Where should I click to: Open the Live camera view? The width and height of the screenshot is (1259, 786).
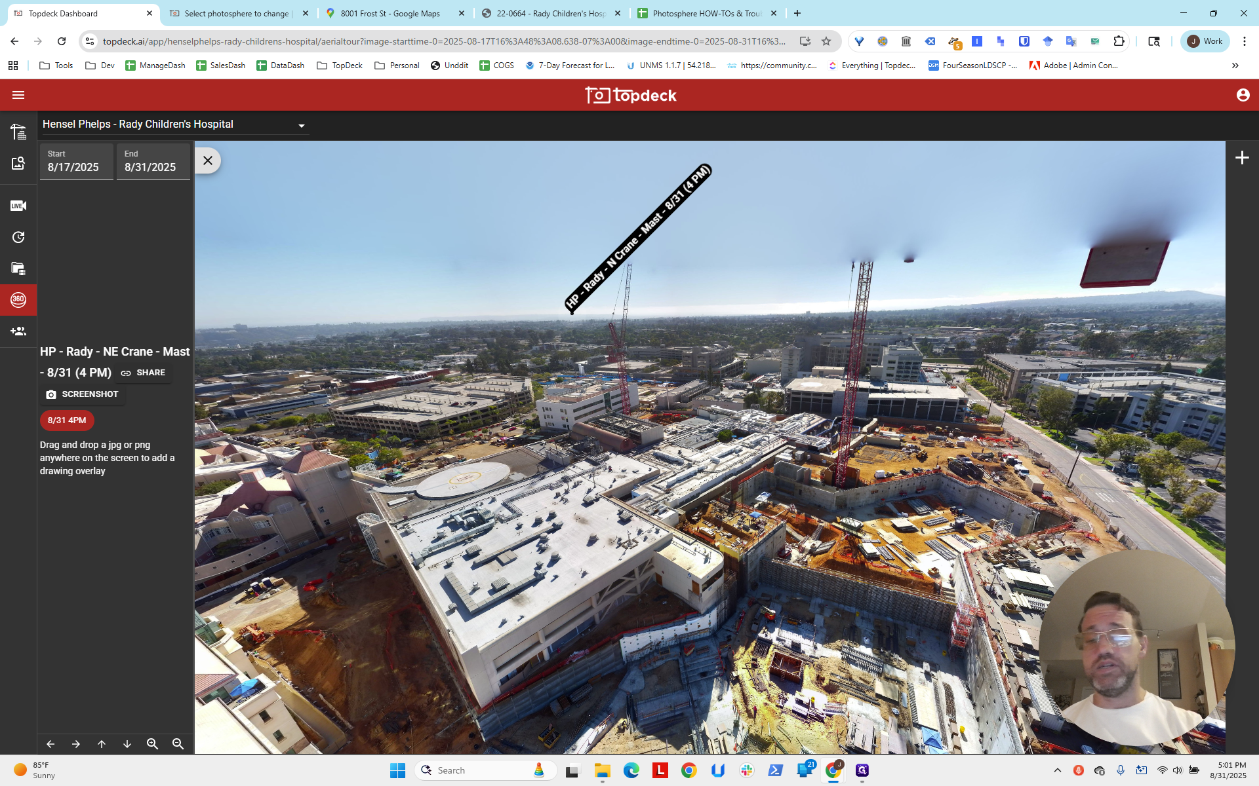(x=18, y=206)
